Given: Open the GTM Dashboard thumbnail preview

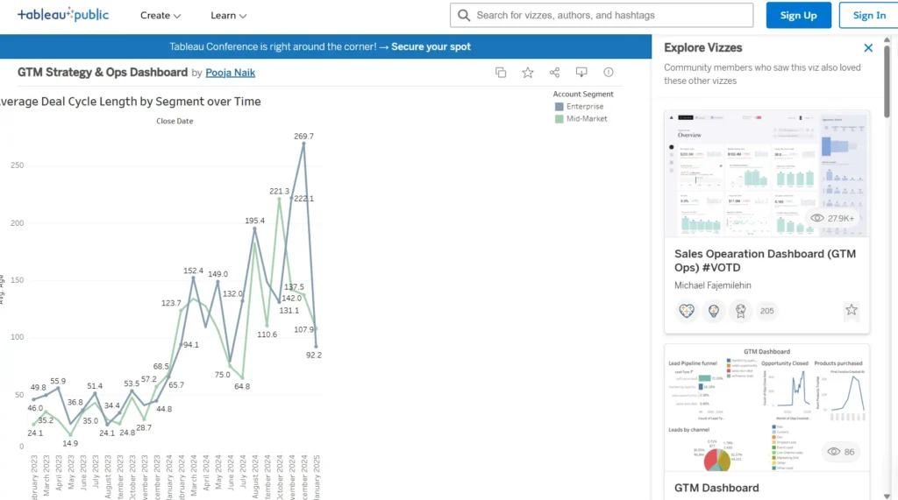Looking at the screenshot, I should coord(766,408).
